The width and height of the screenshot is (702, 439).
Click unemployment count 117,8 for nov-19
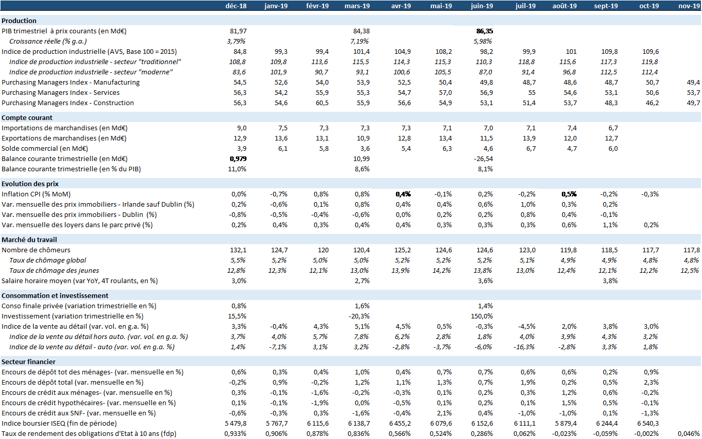692,250
